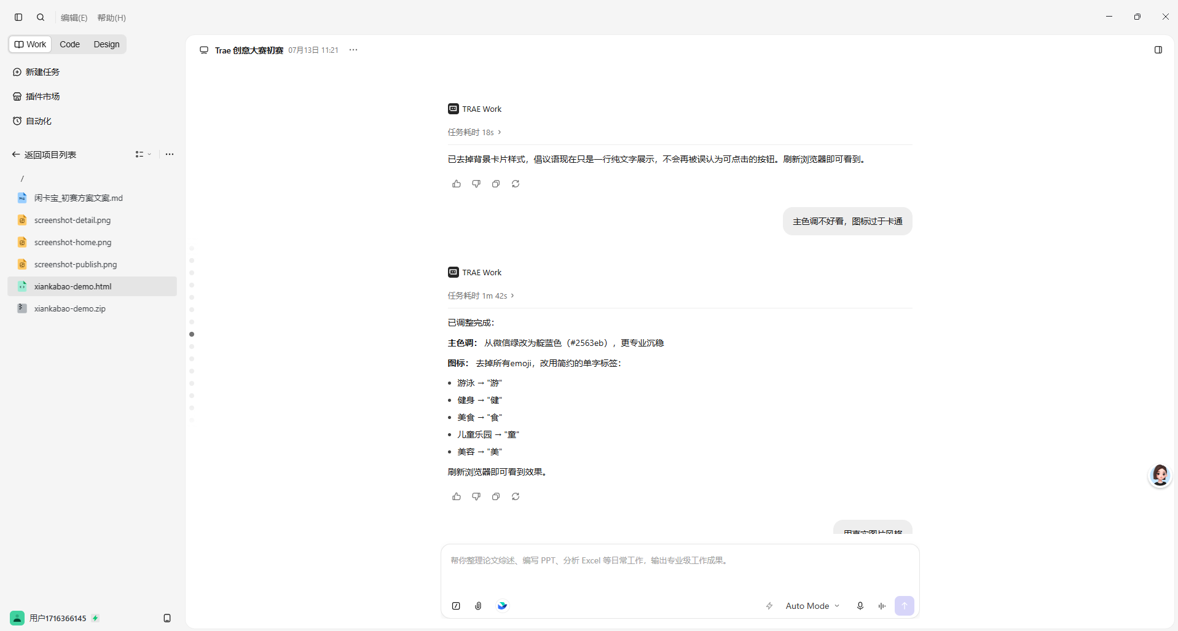
Task: Jump to the active dark dot on conversation timeline
Action: coord(192,334)
